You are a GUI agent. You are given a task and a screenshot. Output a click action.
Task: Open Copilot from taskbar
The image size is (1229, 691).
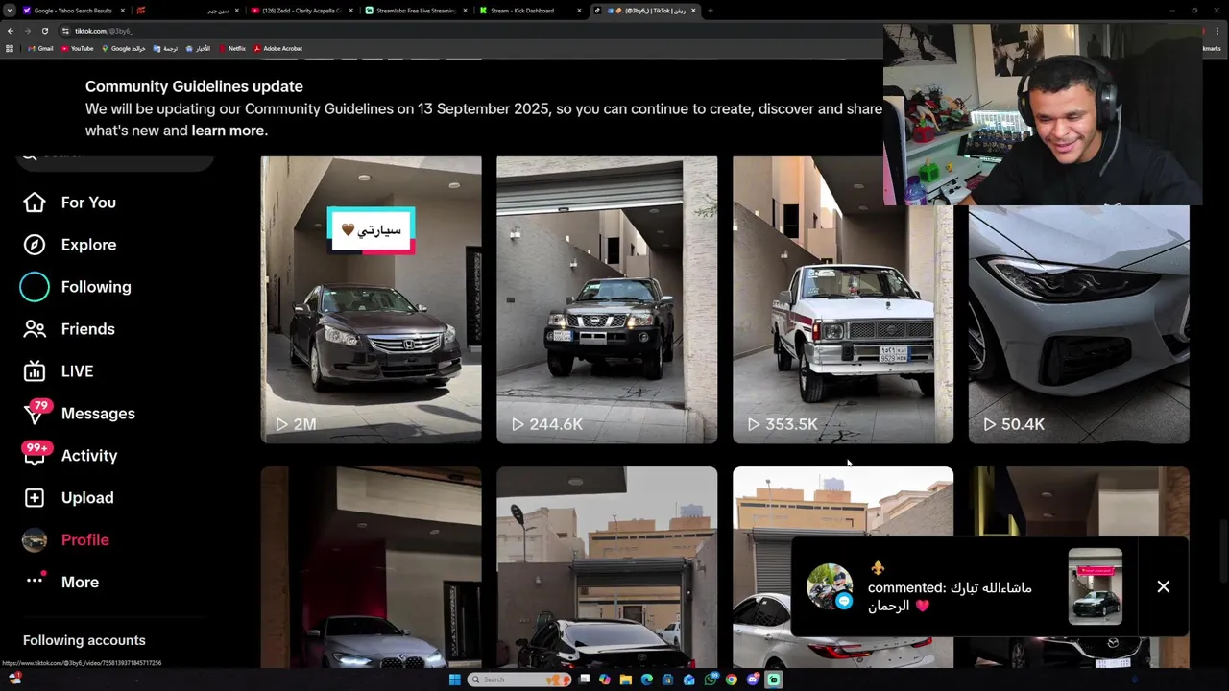click(x=604, y=679)
